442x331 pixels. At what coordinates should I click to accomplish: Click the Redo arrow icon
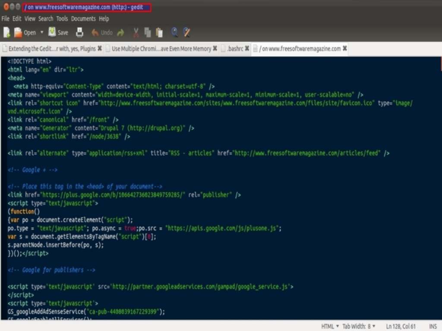(x=121, y=33)
